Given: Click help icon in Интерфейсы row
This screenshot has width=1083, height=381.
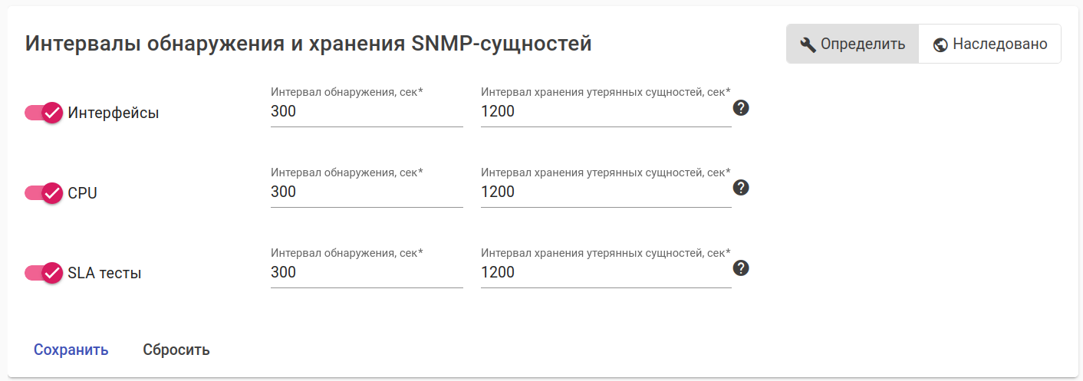Looking at the screenshot, I should [x=741, y=107].
